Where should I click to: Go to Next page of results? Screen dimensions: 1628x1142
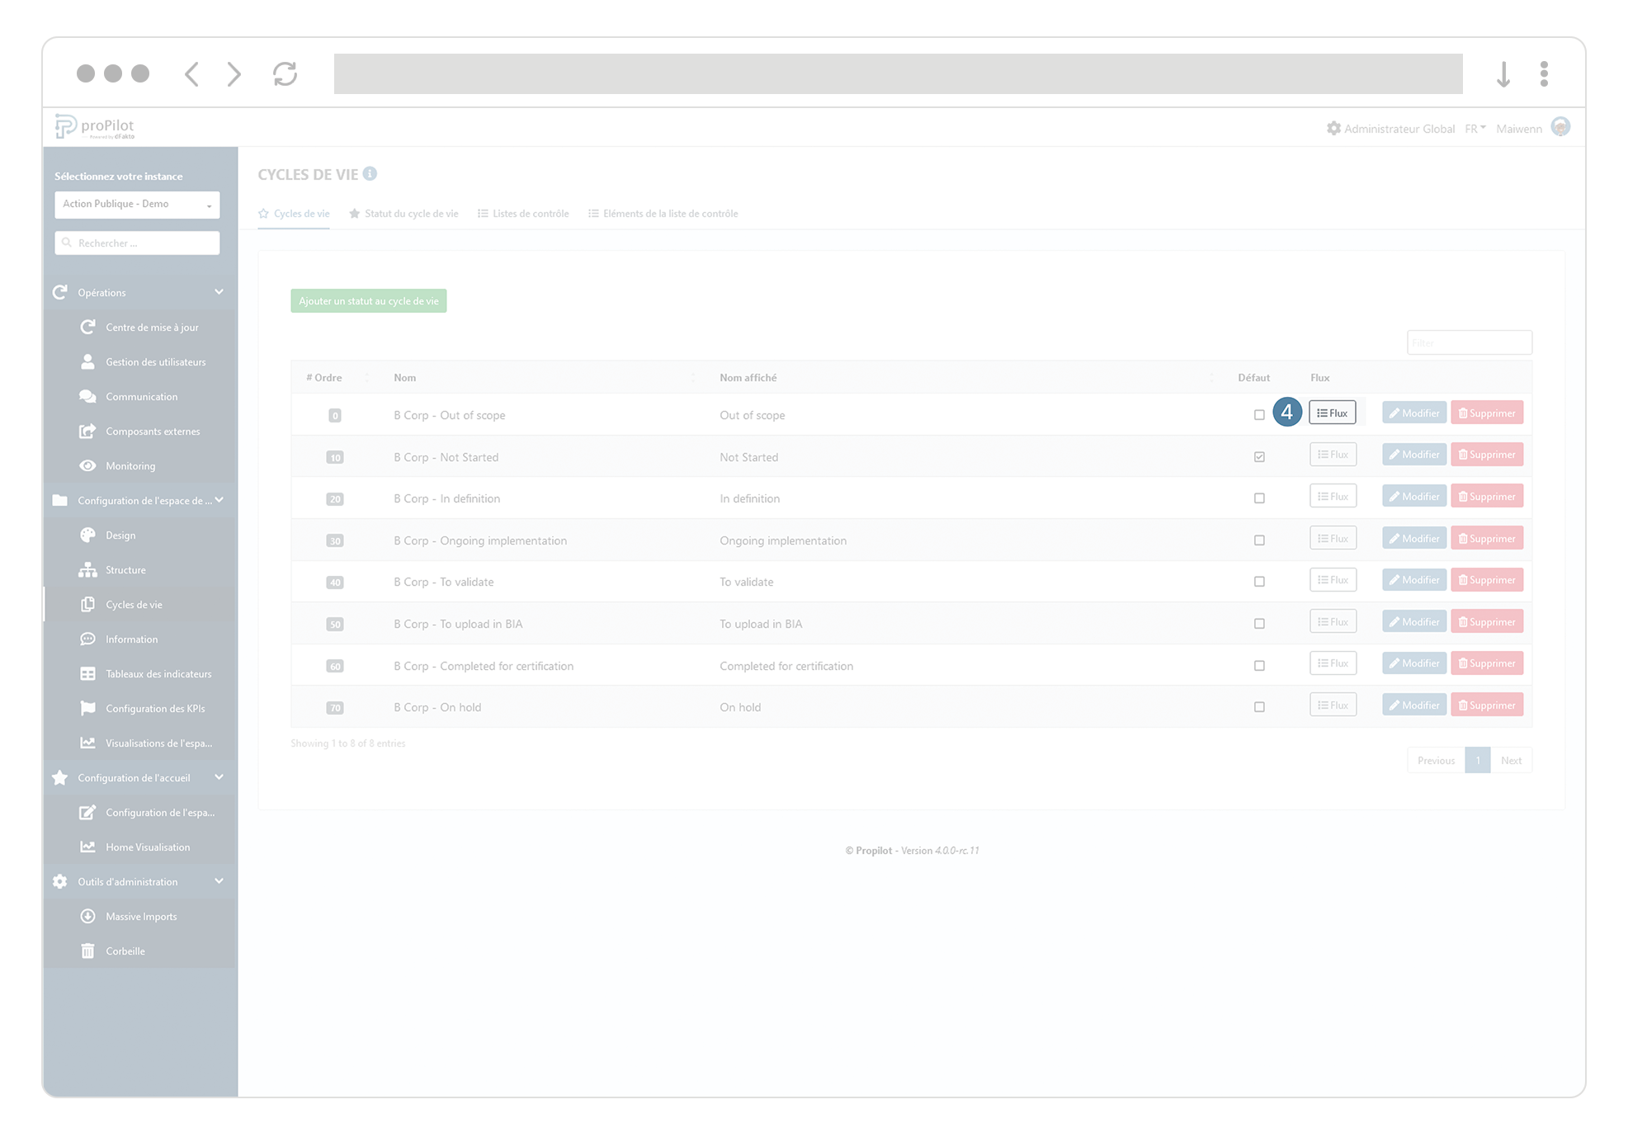point(1511,760)
